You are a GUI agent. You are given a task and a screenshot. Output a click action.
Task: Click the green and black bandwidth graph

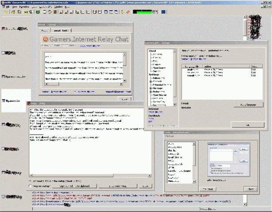point(142,12)
